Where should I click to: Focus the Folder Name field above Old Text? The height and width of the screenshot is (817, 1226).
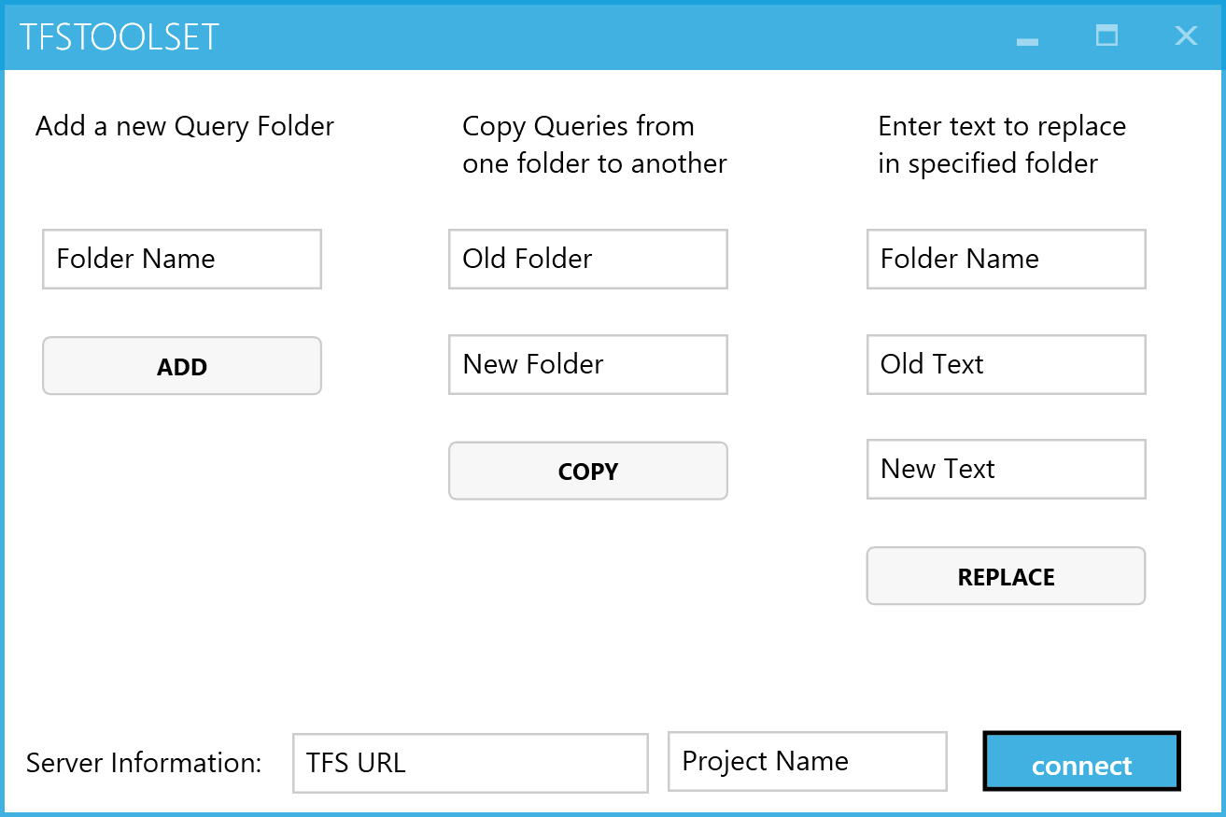tap(1006, 259)
